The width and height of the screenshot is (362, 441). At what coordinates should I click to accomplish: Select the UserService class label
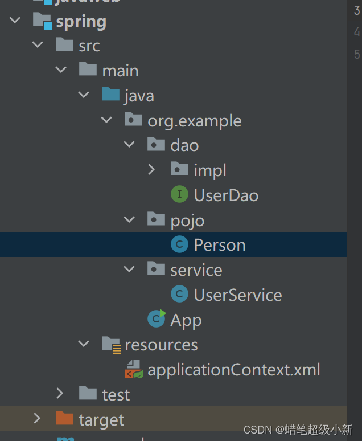(x=238, y=295)
